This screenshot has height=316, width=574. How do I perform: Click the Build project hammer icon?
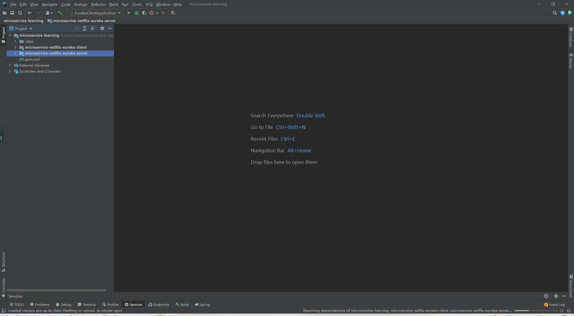tap(60, 13)
